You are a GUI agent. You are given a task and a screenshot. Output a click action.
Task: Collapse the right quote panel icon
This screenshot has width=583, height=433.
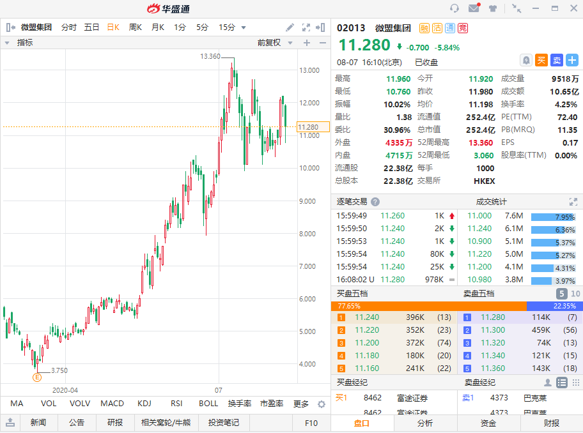[320, 27]
